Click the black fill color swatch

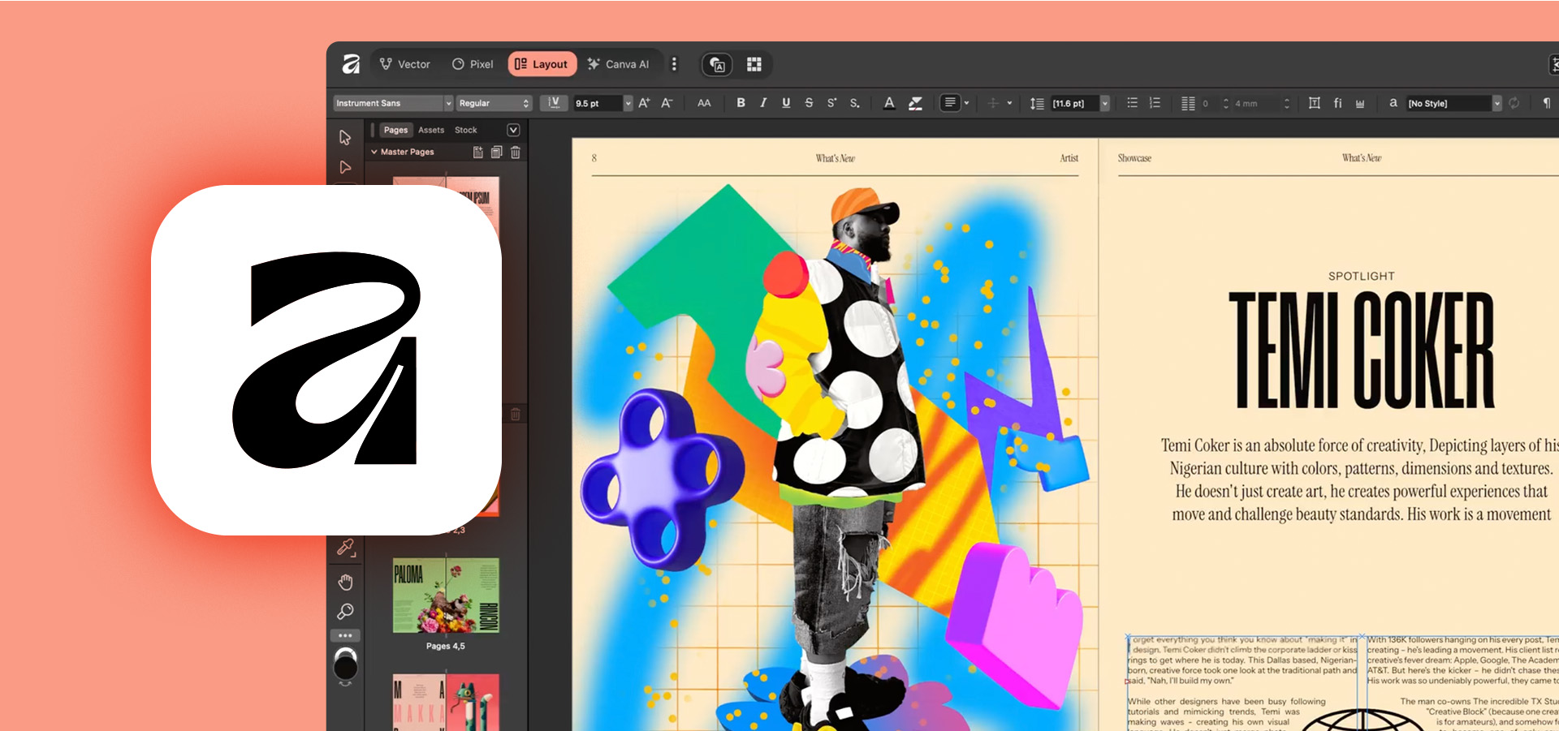(x=345, y=668)
